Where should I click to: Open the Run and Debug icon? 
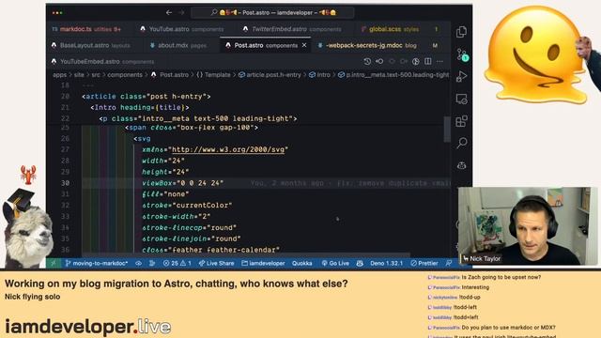(x=461, y=77)
